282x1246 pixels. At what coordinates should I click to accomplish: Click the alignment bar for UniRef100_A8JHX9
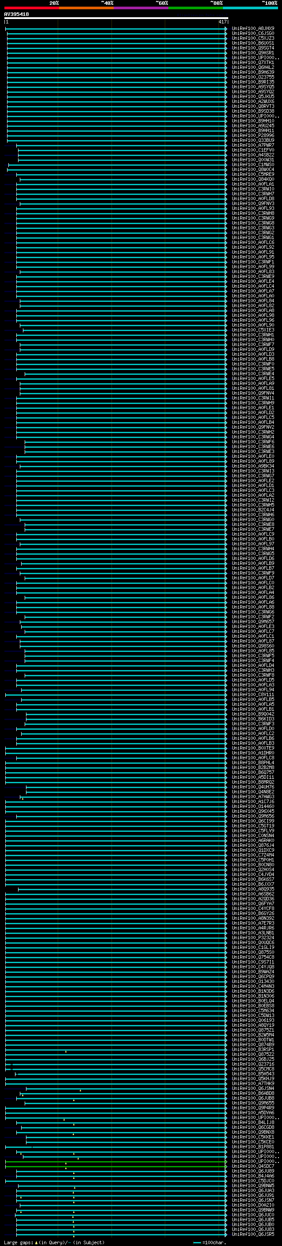click(116, 29)
